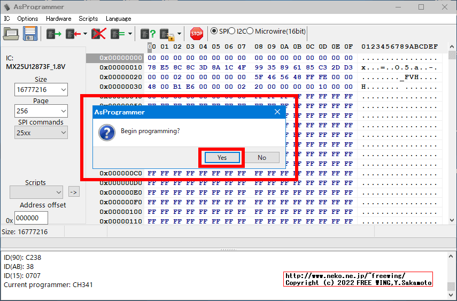Click the status bar Size: 16777216

click(25, 232)
